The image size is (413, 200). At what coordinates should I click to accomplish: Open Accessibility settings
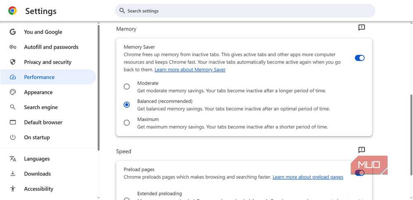pyautogui.click(x=48, y=189)
